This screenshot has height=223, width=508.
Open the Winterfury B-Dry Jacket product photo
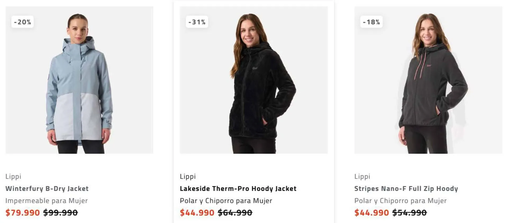[79, 80]
